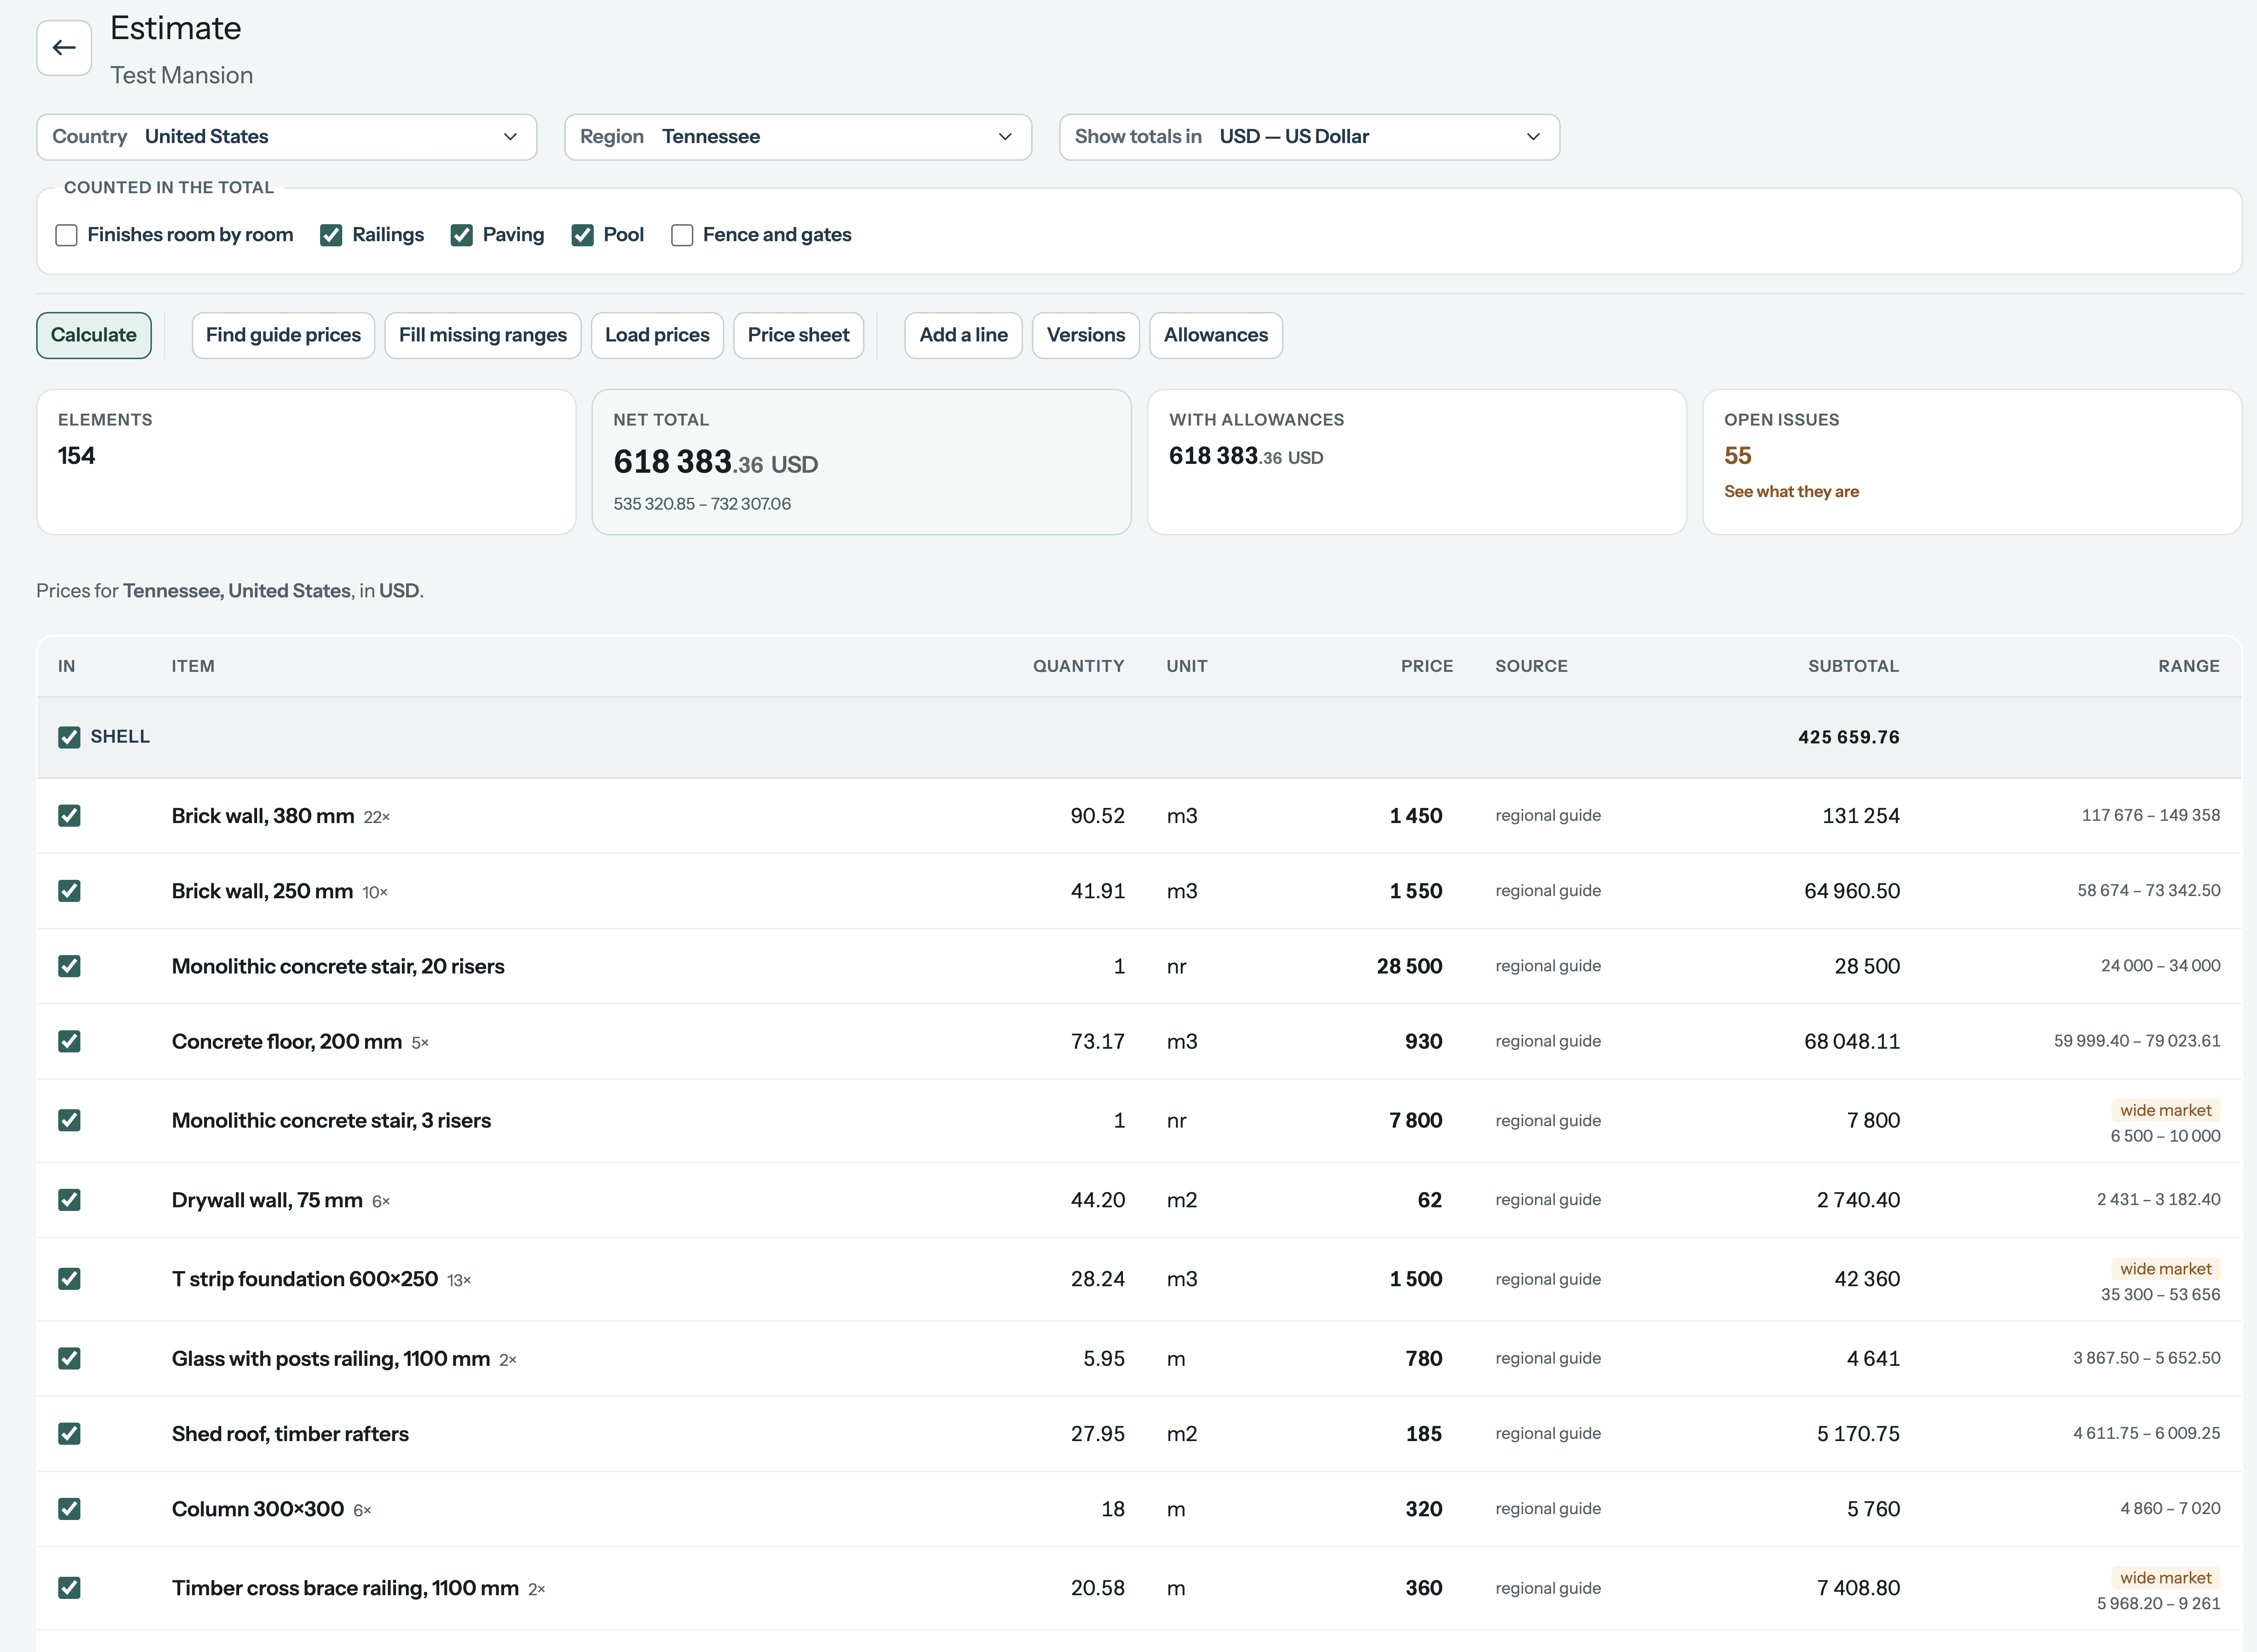Uncheck Glass with posts railing row

pos(69,1358)
